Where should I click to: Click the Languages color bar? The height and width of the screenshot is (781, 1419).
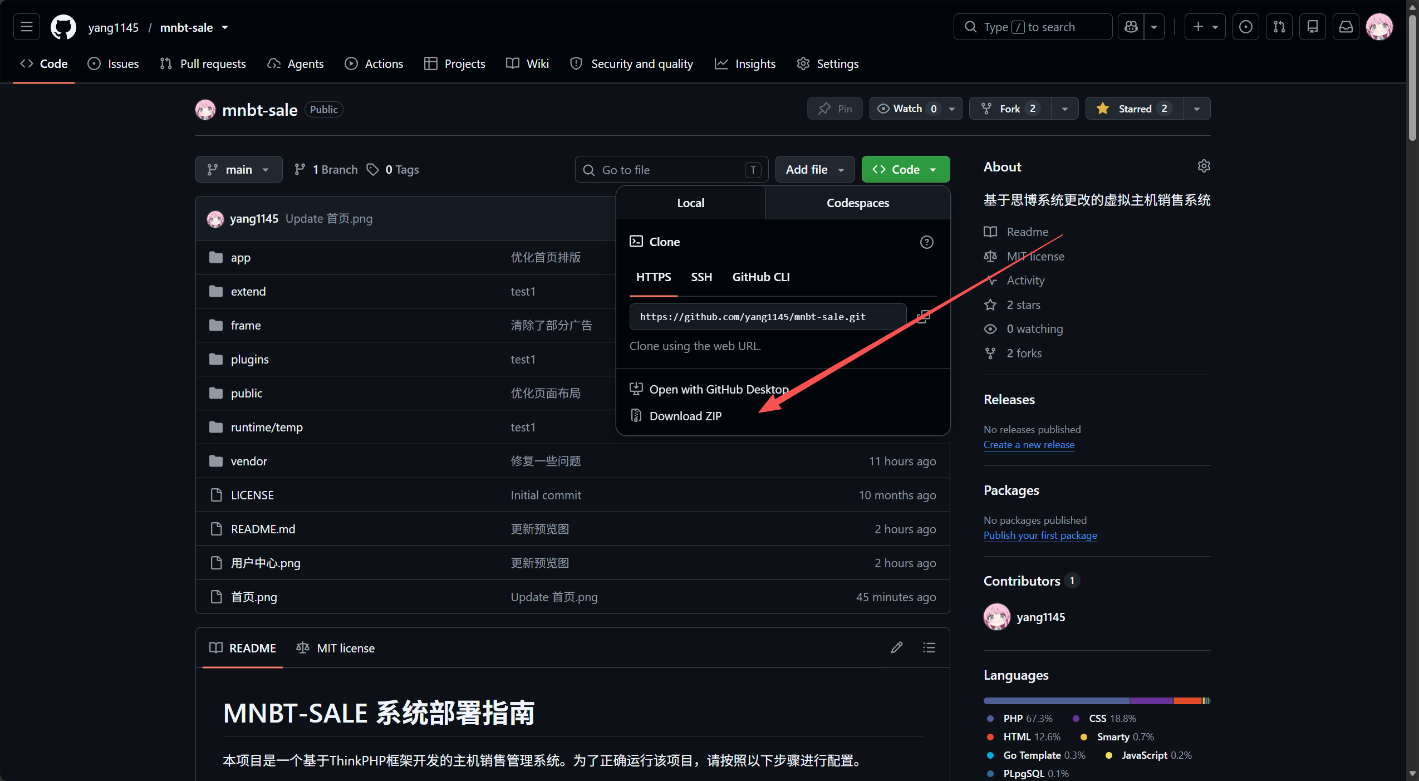pyautogui.click(x=1097, y=701)
